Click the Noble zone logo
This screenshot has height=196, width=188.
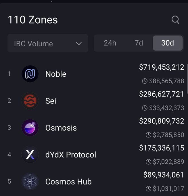tap(30, 74)
